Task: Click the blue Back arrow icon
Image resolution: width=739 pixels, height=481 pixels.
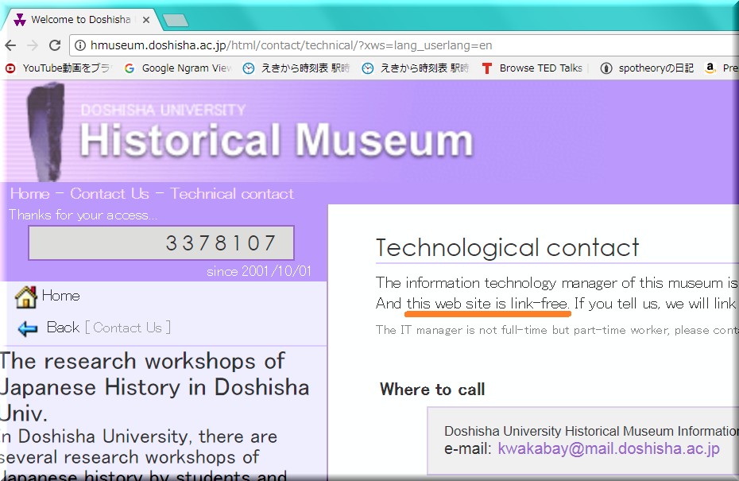Action: click(x=27, y=328)
